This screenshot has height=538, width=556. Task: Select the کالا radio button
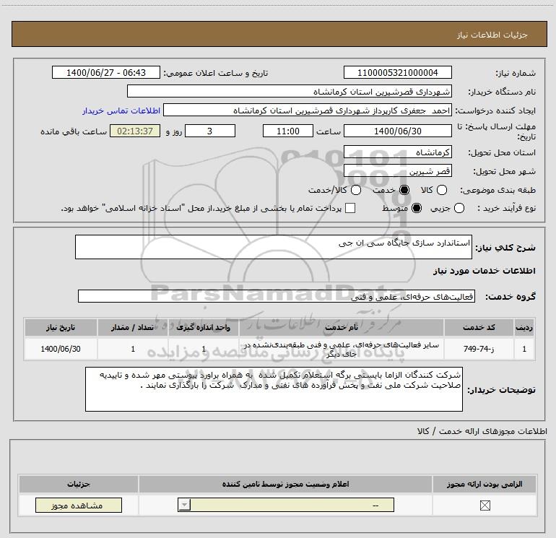coord(441,190)
